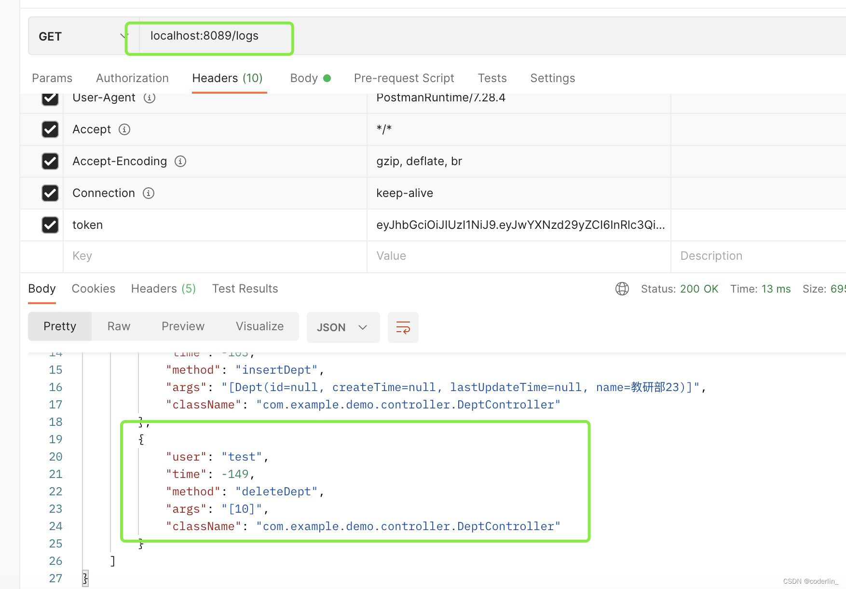Click the new header Value field
This screenshot has height=589, width=846.
(519, 256)
